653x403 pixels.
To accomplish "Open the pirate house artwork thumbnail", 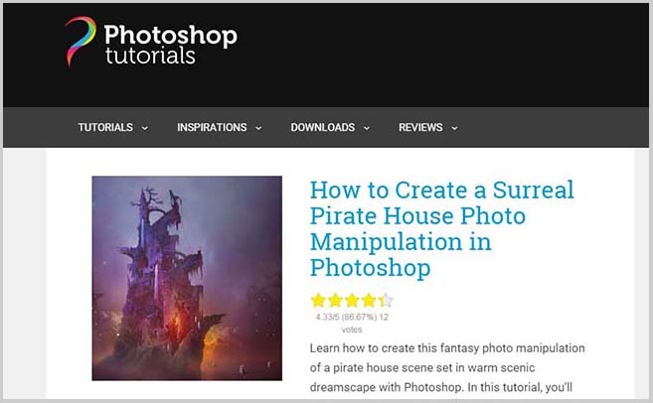I will coord(187,278).
